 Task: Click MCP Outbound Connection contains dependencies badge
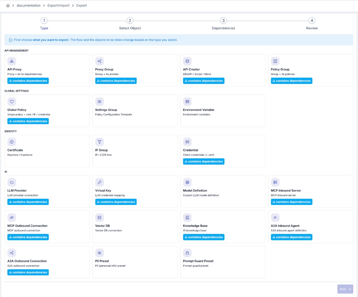pyautogui.click(x=28, y=237)
